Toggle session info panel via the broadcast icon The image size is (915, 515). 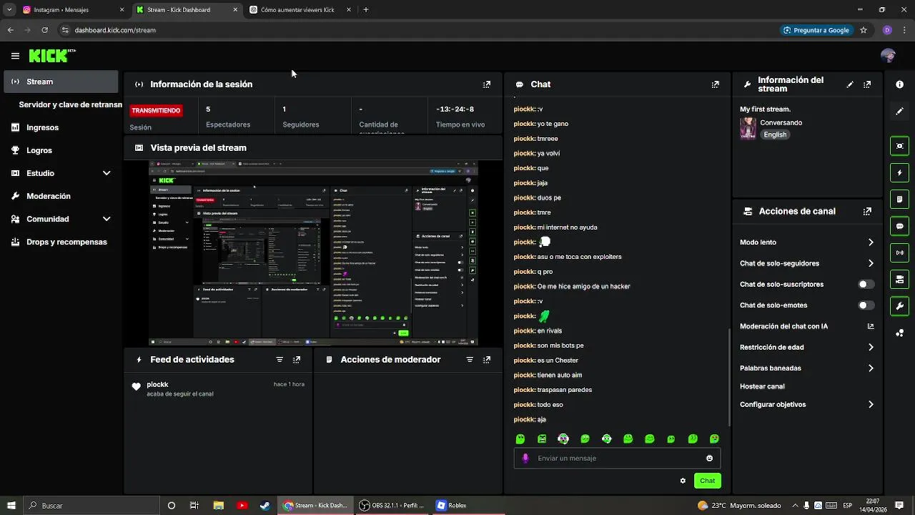(899, 252)
